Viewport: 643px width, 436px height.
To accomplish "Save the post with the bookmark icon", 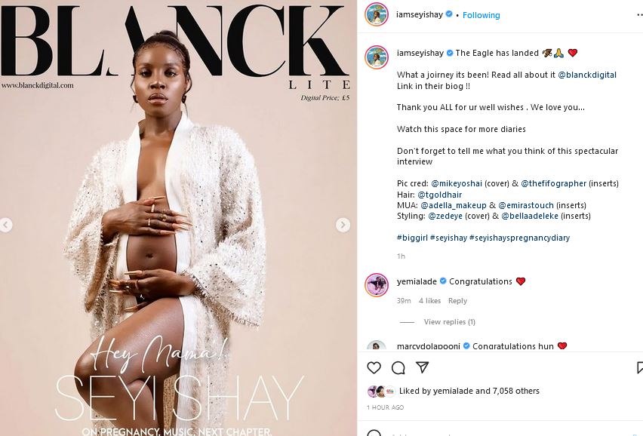I will 640,367.
